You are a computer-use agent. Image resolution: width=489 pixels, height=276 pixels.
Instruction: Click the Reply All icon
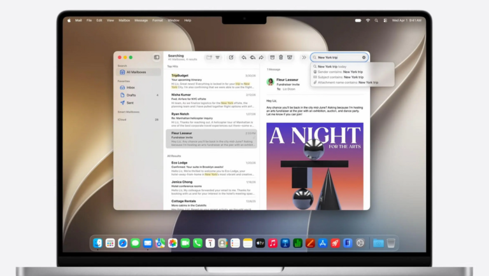pos(253,57)
